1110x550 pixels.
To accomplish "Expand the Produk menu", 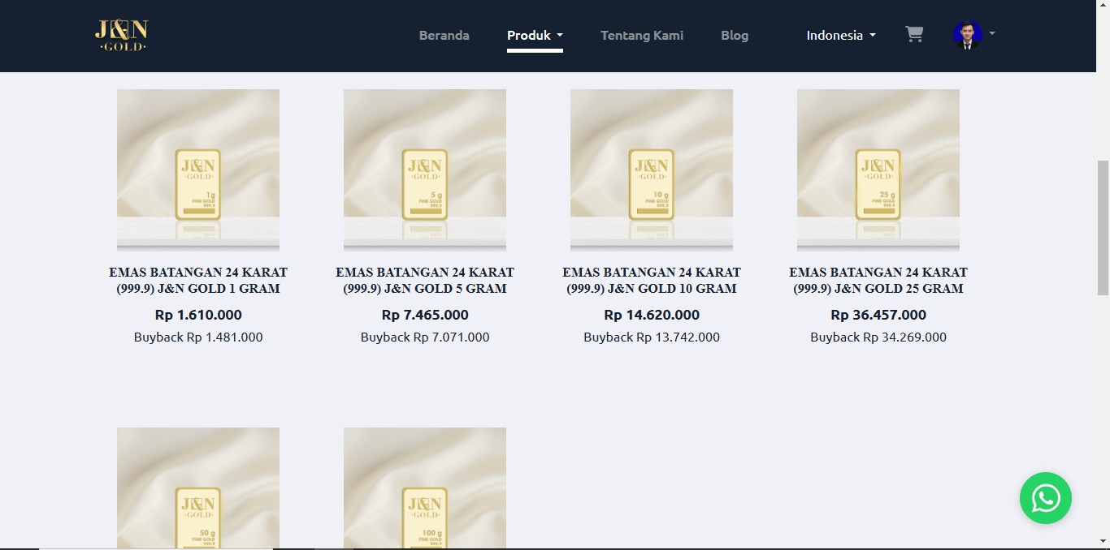I will pyautogui.click(x=535, y=36).
